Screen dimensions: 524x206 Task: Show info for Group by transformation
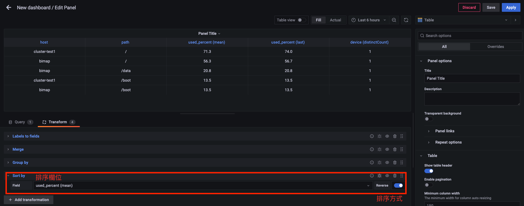372,162
